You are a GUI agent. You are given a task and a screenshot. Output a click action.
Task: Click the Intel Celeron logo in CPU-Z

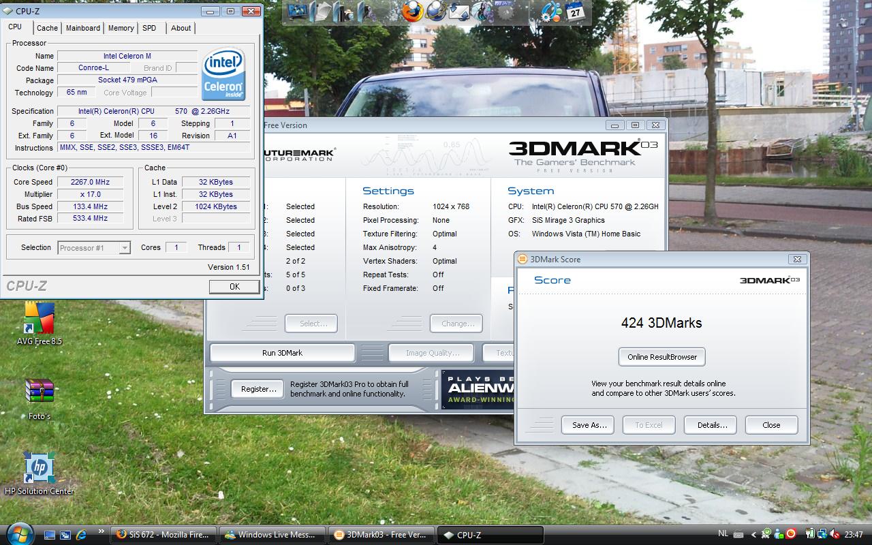pyautogui.click(x=223, y=74)
